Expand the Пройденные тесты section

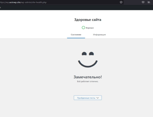pos(88,98)
